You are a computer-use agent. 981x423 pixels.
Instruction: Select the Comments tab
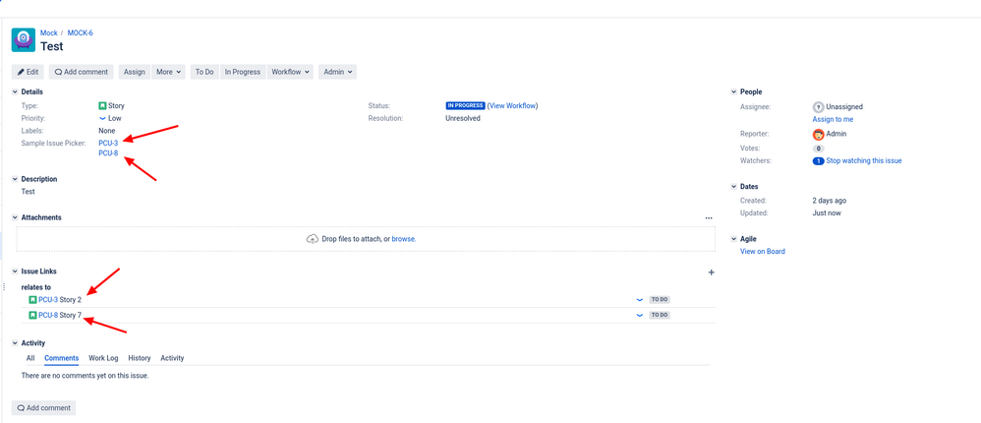pyautogui.click(x=61, y=358)
